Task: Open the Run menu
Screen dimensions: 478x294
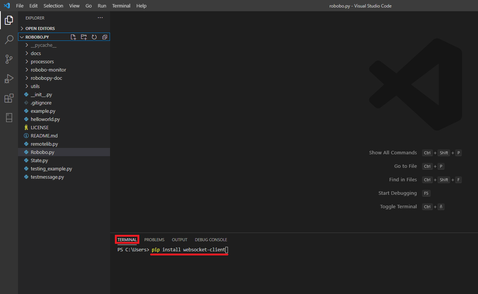Action: click(102, 6)
